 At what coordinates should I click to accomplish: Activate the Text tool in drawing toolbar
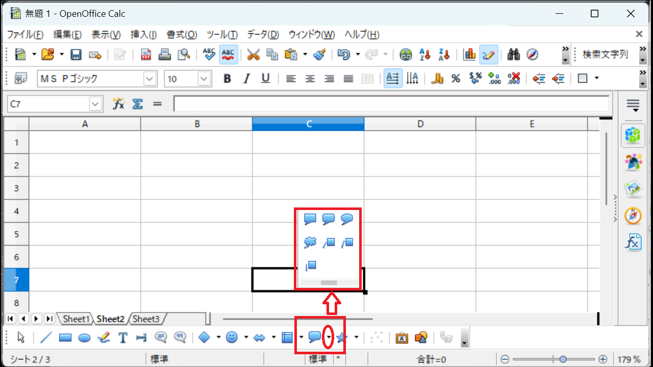pos(122,337)
